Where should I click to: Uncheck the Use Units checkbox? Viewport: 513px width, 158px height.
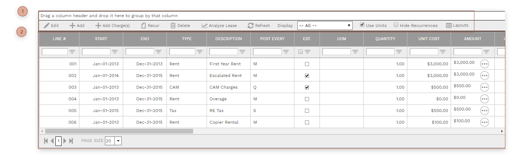(362, 25)
